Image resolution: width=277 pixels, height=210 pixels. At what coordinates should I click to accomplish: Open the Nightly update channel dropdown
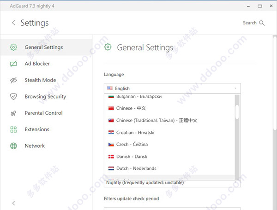[x=172, y=183]
